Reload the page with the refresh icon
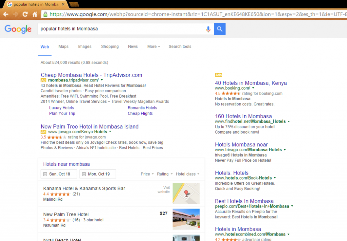 pyautogui.click(x=25, y=14)
